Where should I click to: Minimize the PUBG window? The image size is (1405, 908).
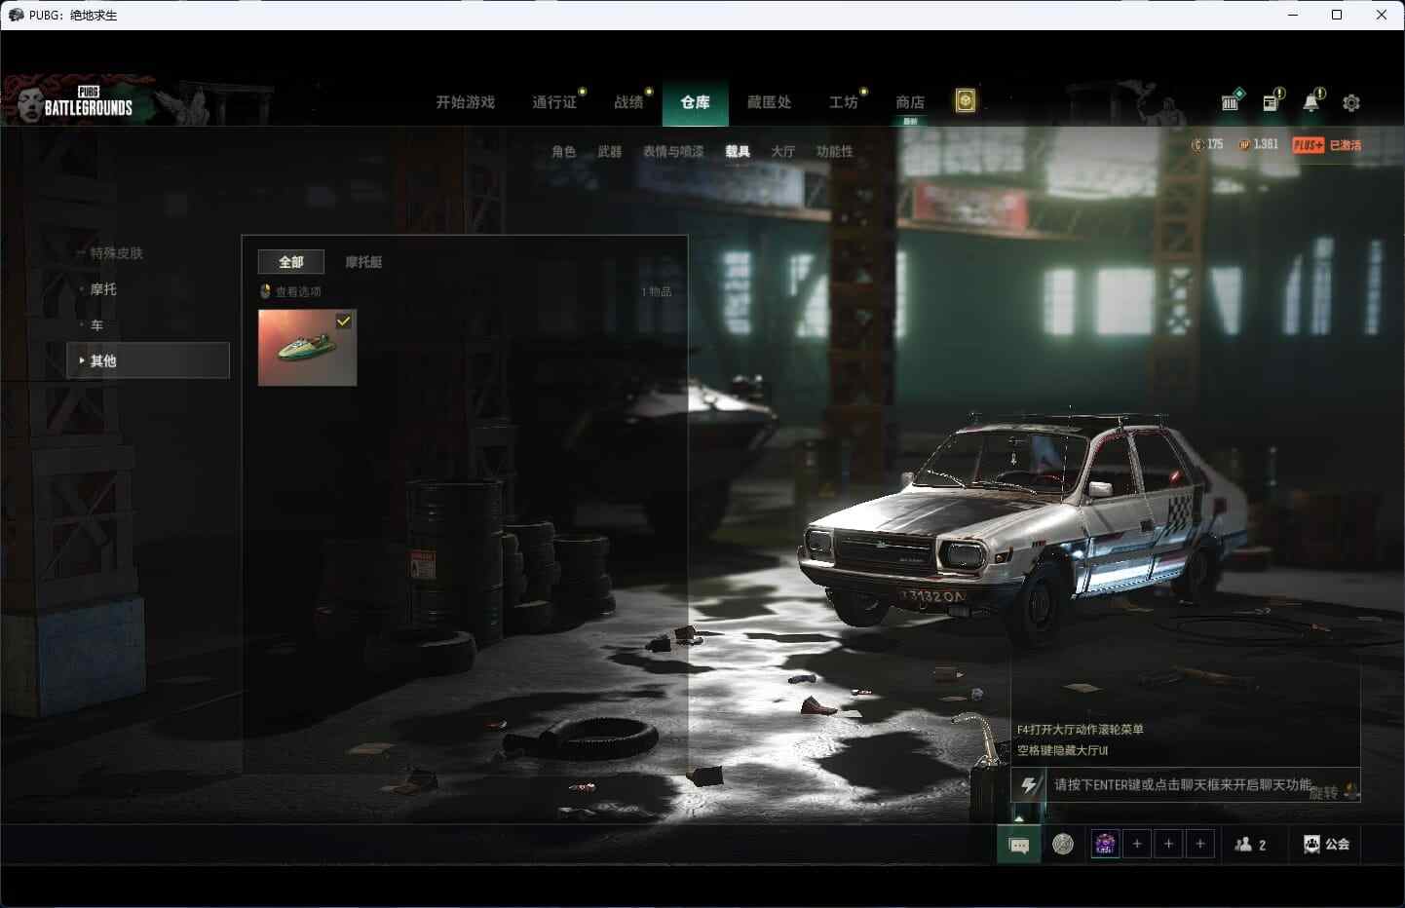1293,15
